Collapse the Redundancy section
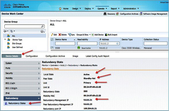Viewport: 169px width, 111px height. pos(22,98)
